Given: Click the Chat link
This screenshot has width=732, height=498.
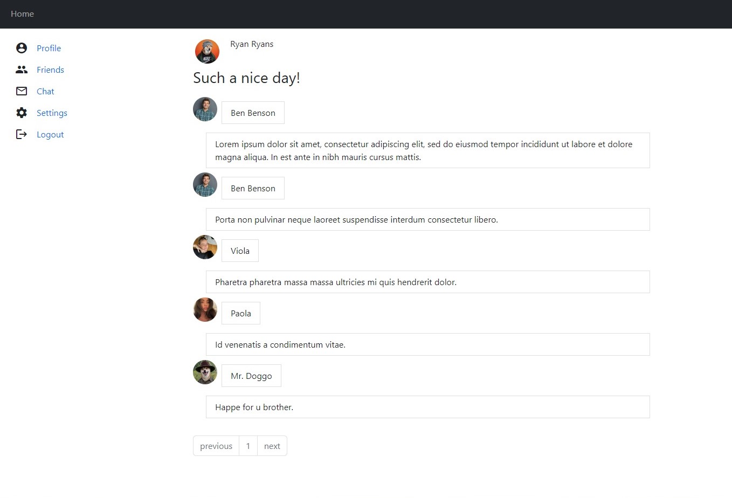Looking at the screenshot, I should pos(45,91).
